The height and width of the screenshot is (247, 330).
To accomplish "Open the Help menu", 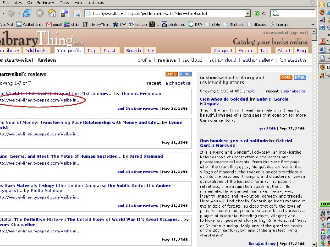I will pyautogui.click(x=78, y=3).
